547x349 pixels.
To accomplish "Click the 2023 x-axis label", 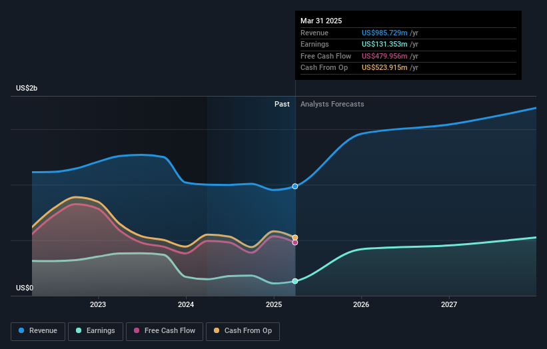I will pyautogui.click(x=98, y=305).
